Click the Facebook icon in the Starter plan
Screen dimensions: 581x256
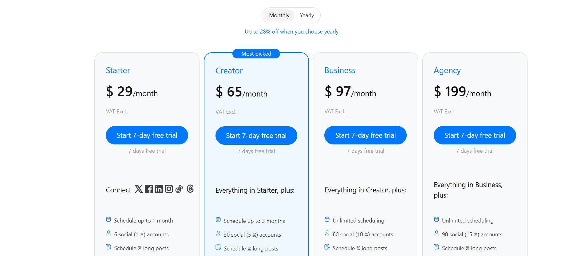coord(149,189)
